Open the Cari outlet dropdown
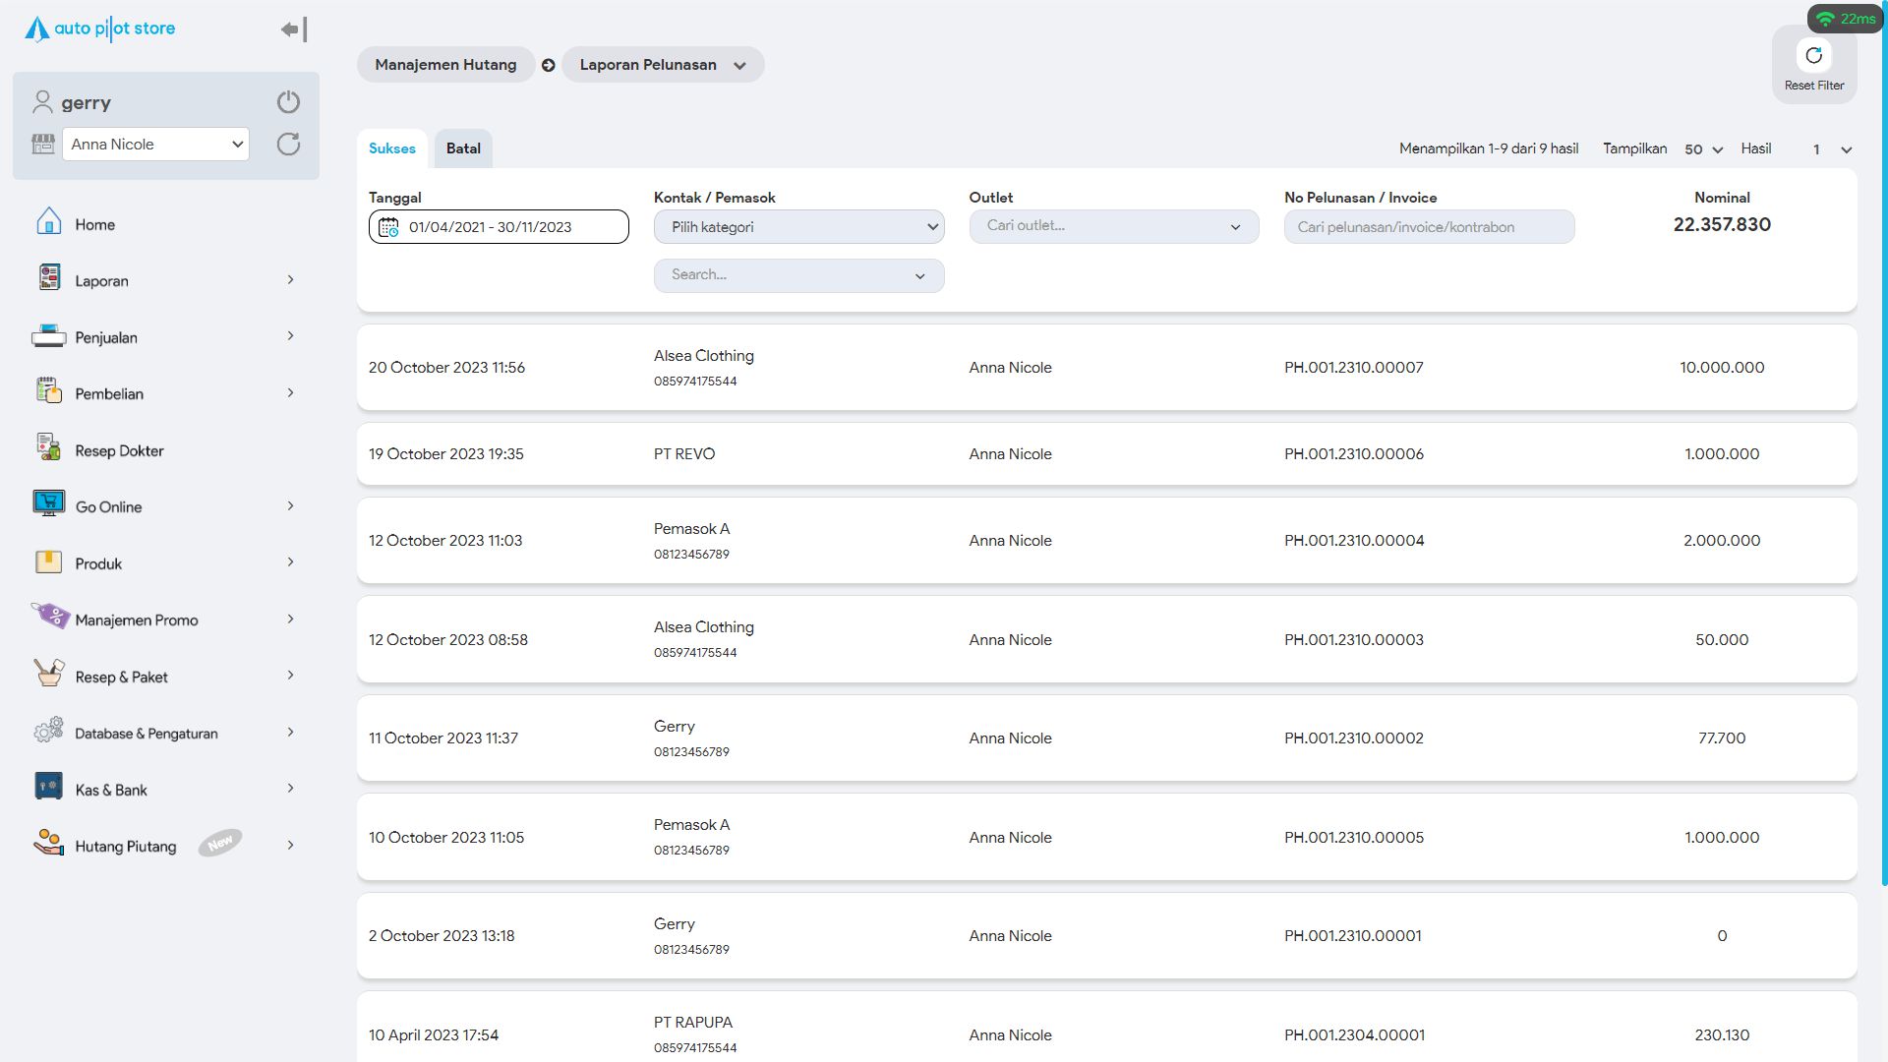This screenshot has width=1888, height=1062. click(1113, 226)
